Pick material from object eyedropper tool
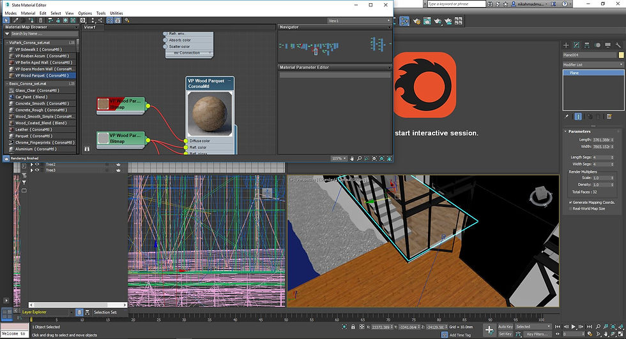The width and height of the screenshot is (626, 339). point(16,20)
